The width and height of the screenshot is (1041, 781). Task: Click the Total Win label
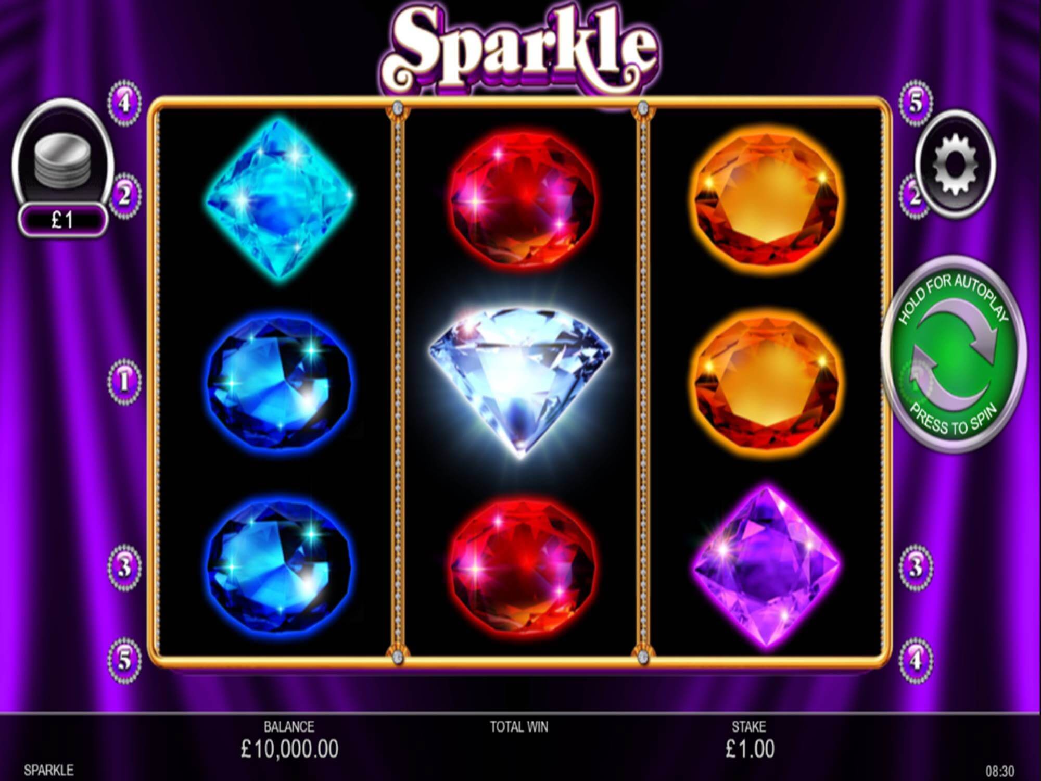[x=519, y=727]
